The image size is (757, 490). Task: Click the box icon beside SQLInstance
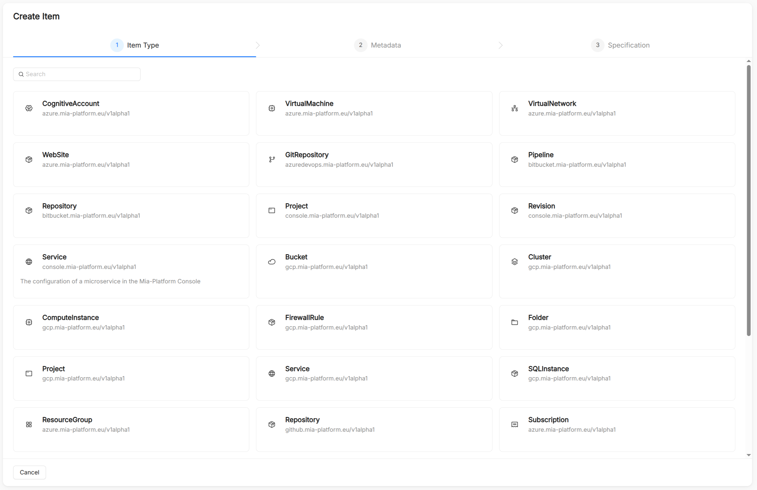coord(515,374)
